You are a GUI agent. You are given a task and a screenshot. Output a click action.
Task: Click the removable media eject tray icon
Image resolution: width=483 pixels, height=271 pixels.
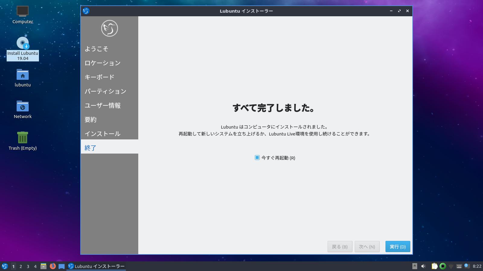[414, 266]
